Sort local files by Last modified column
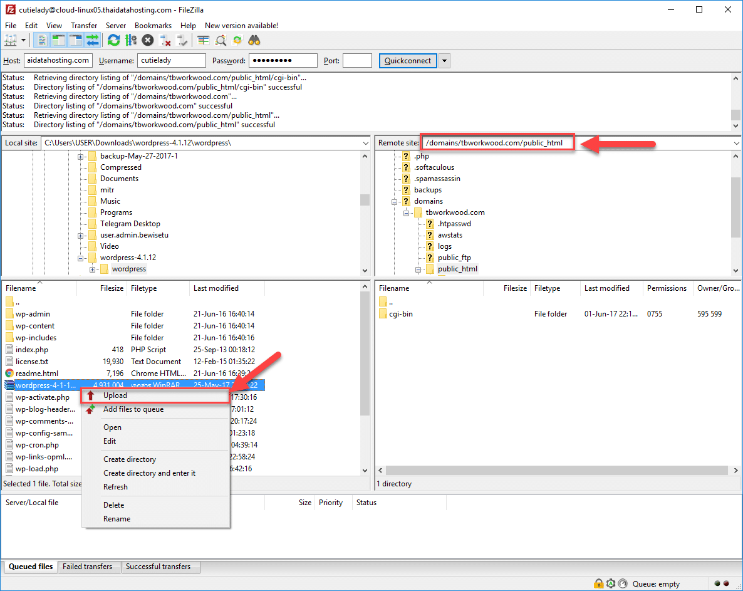This screenshot has width=743, height=591. click(227, 288)
